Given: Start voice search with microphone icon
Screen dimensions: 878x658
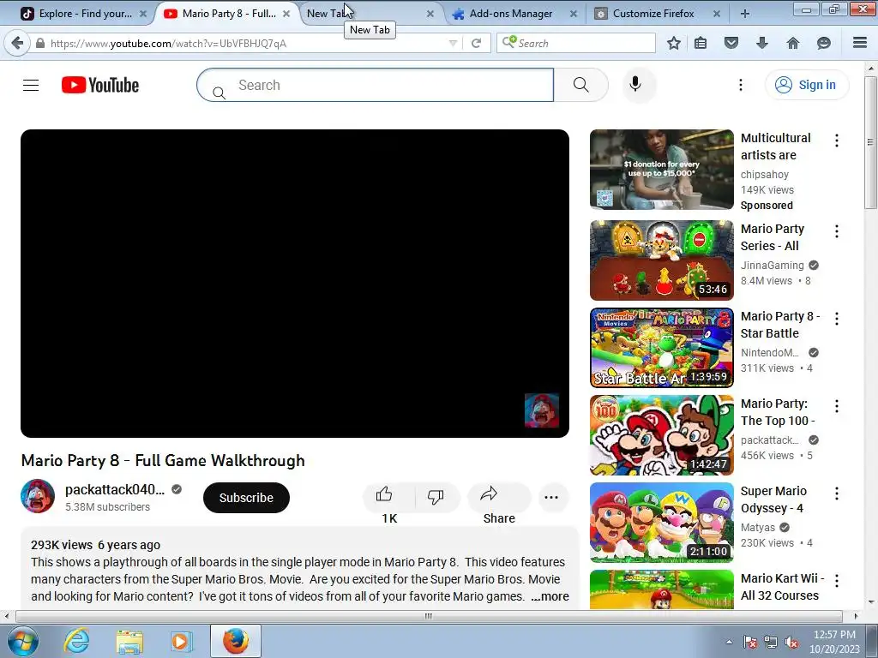Looking at the screenshot, I should (635, 85).
